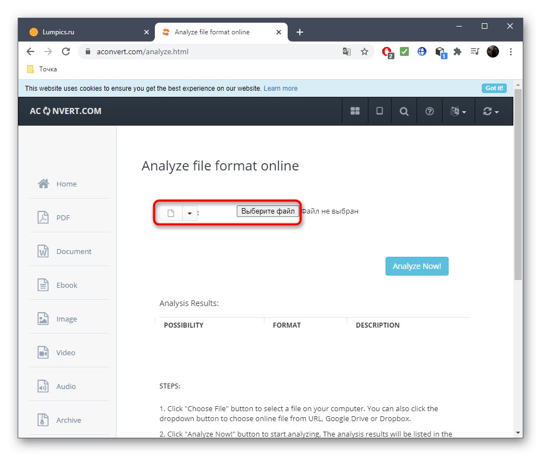Click the padlock site info icon
The height and width of the screenshot is (456, 541).
click(x=87, y=51)
